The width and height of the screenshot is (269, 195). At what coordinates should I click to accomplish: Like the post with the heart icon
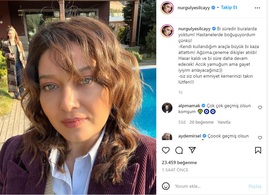pos(165,150)
